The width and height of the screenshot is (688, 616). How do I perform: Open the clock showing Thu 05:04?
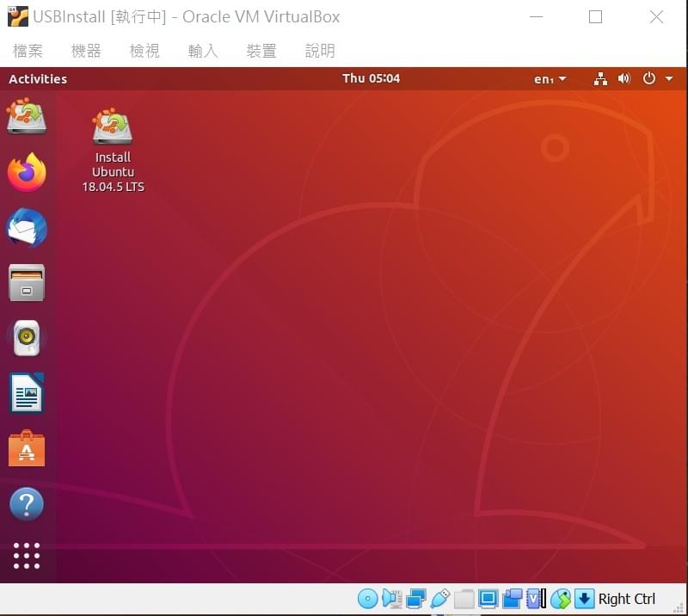point(372,78)
